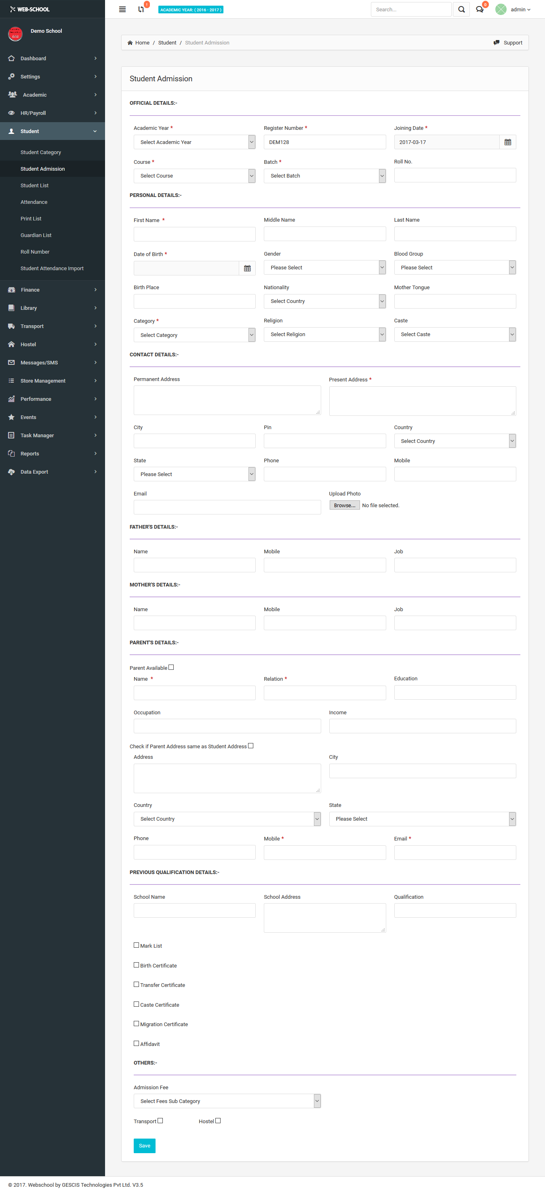Click the Save button

coord(145,1145)
